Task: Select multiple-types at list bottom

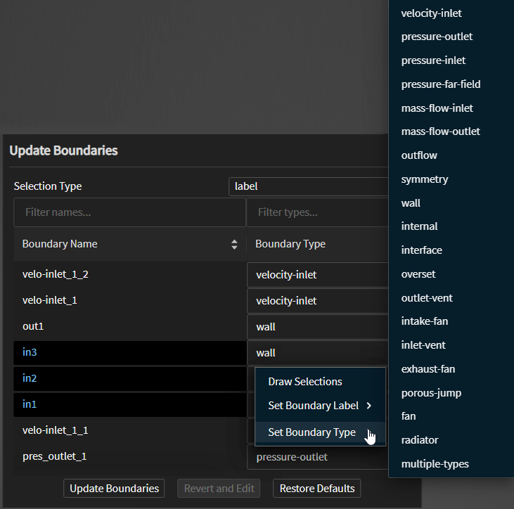Action: [x=435, y=464]
